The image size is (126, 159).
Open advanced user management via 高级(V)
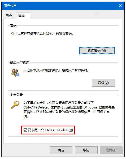tap(103, 83)
